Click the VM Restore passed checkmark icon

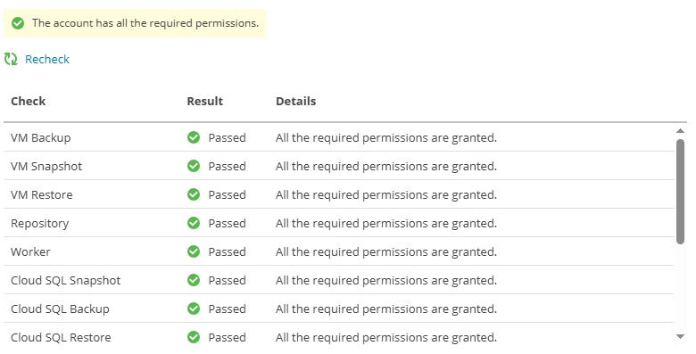(x=194, y=194)
